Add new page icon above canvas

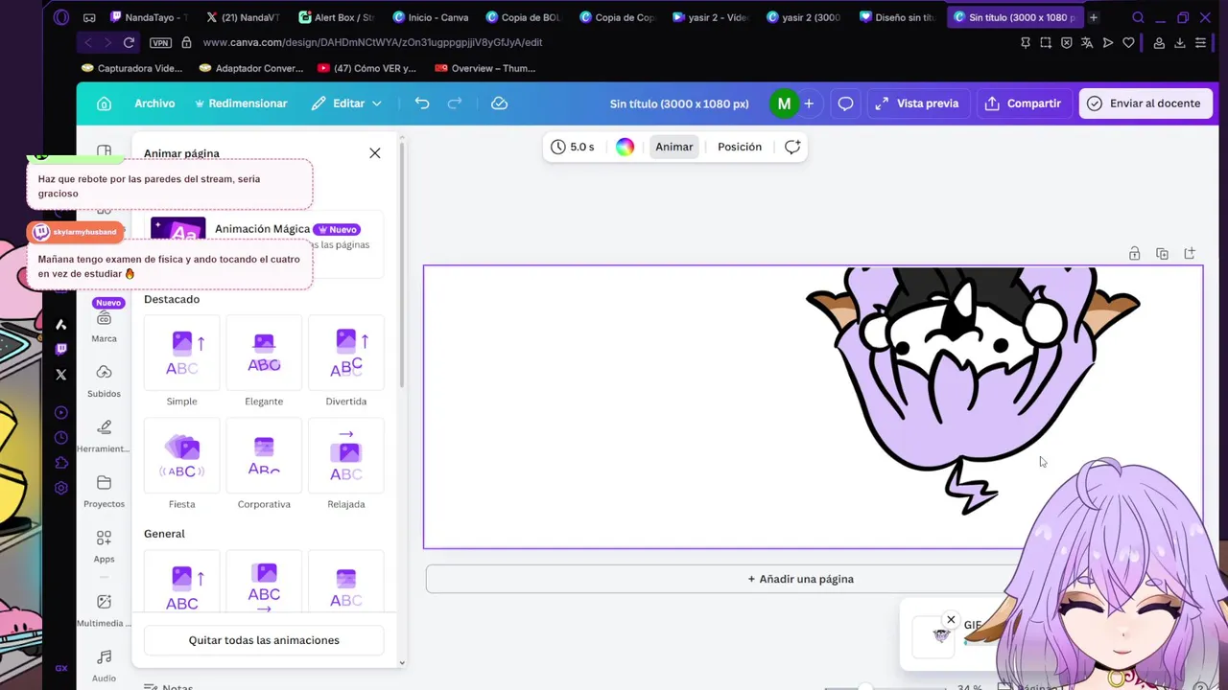click(x=1190, y=254)
